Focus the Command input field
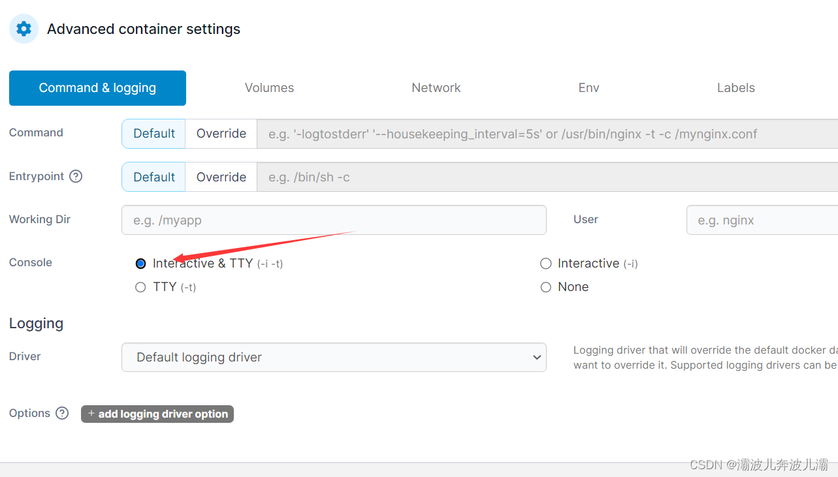The image size is (838, 477). [x=547, y=134]
